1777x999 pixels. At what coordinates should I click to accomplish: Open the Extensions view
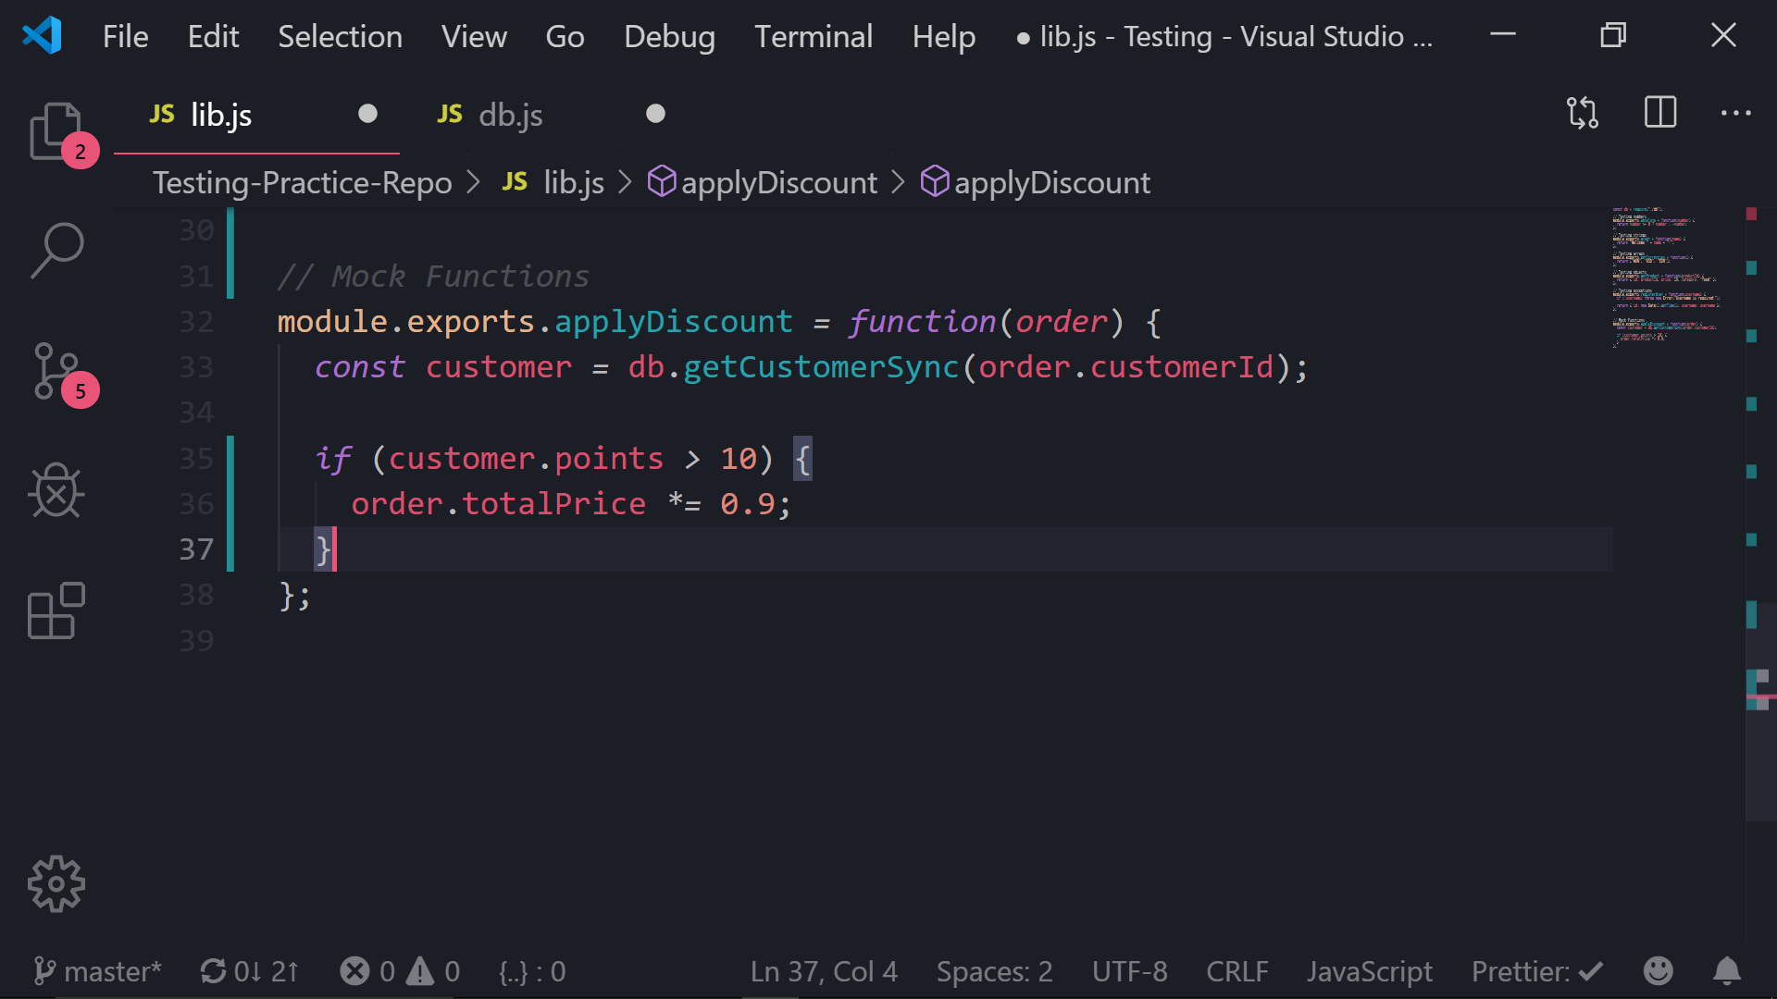click(x=57, y=610)
